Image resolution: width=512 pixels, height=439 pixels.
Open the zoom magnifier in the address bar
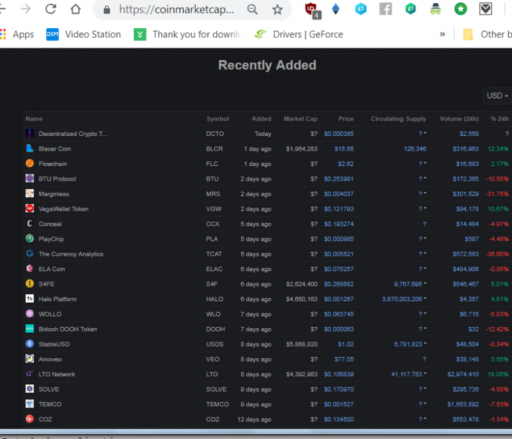(x=252, y=10)
